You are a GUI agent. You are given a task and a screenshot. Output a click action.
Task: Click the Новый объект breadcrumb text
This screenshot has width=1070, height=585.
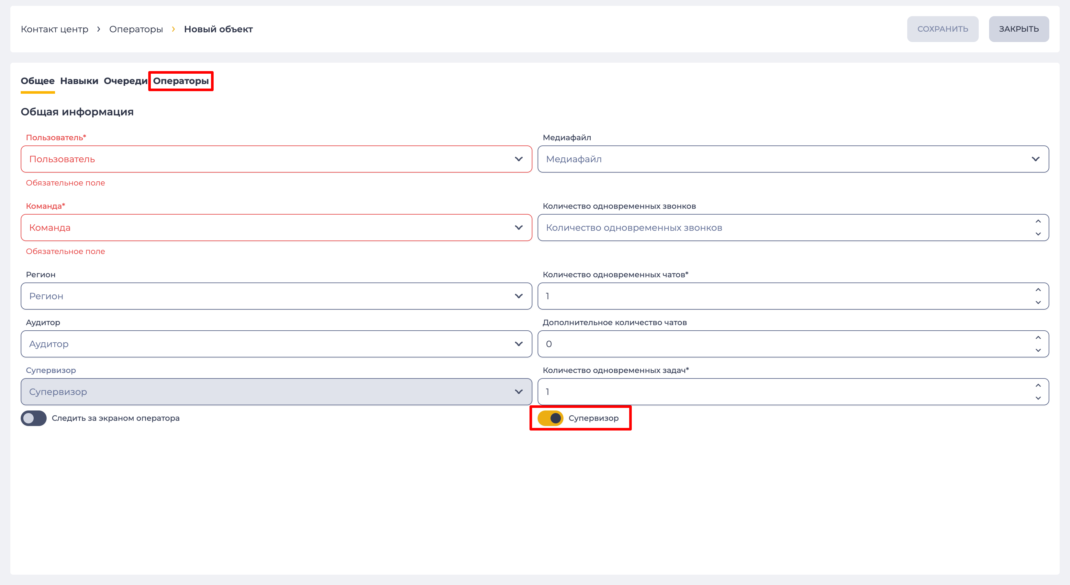coord(218,29)
